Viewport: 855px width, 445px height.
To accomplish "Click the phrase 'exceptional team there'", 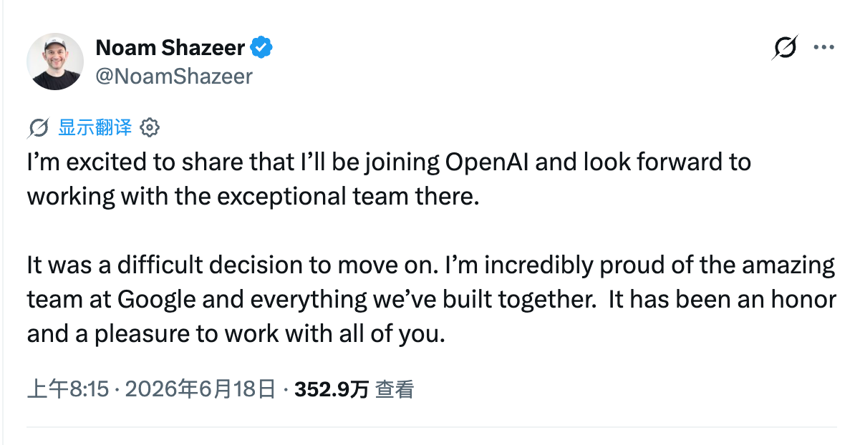I will (x=348, y=197).
